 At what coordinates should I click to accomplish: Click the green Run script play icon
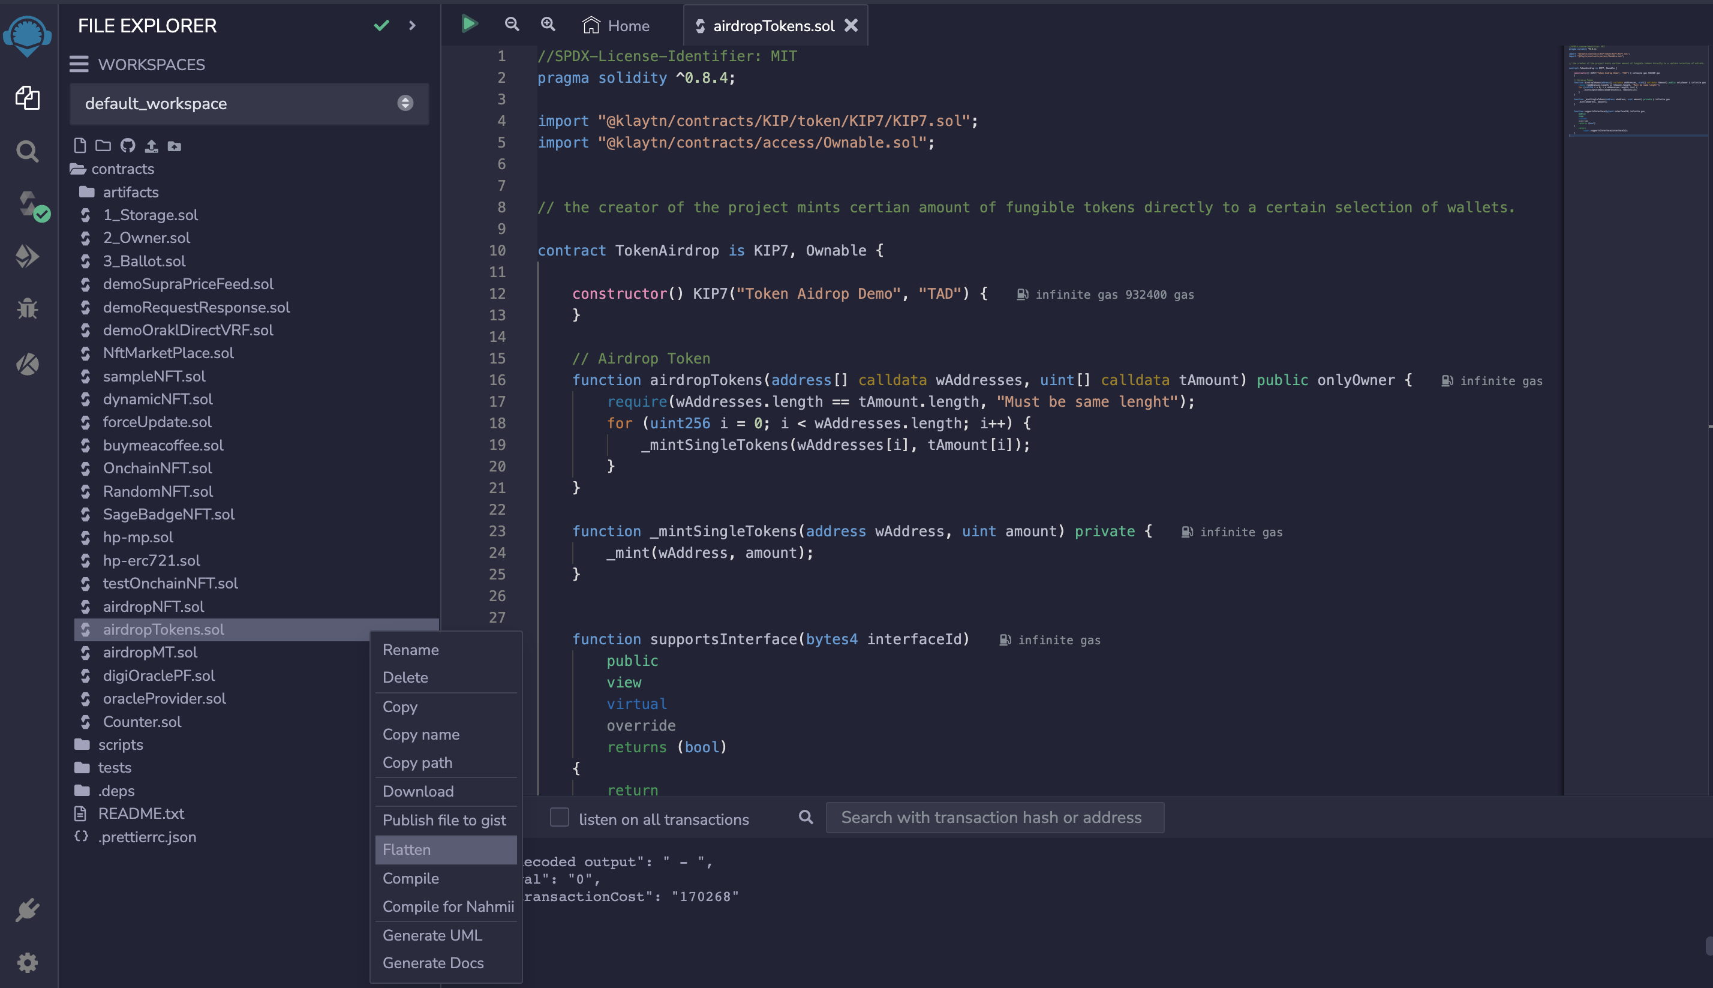[469, 25]
